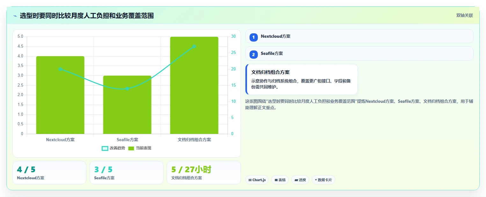This screenshot has width=486, height=197.
Task: Click the x-axis label Seafile方案
Action: point(127,140)
